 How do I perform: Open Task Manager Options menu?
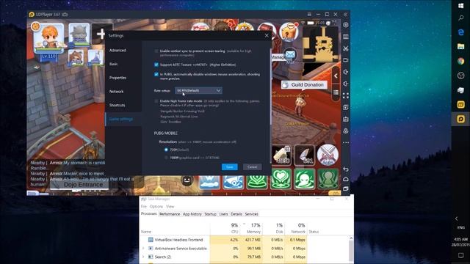(156, 207)
